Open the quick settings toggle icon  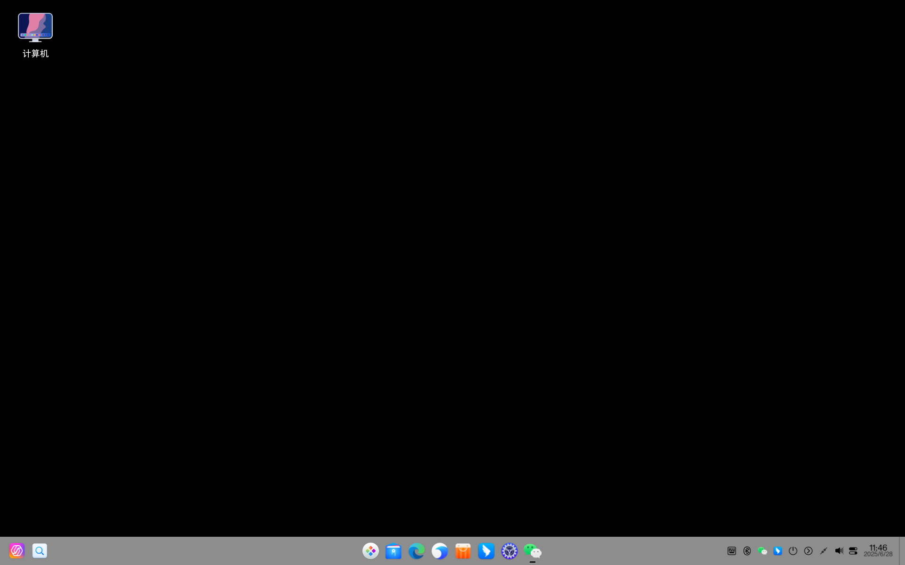(853, 551)
